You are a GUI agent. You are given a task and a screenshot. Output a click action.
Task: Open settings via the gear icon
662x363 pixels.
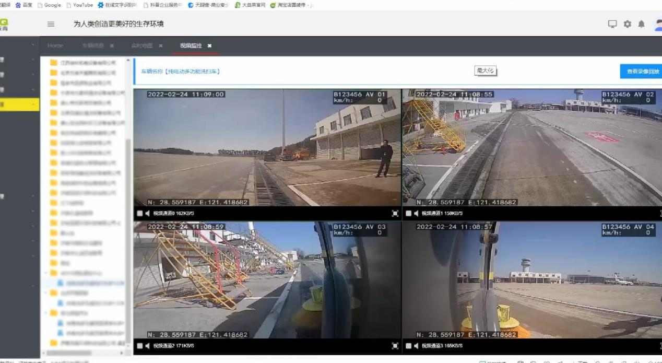click(x=627, y=24)
